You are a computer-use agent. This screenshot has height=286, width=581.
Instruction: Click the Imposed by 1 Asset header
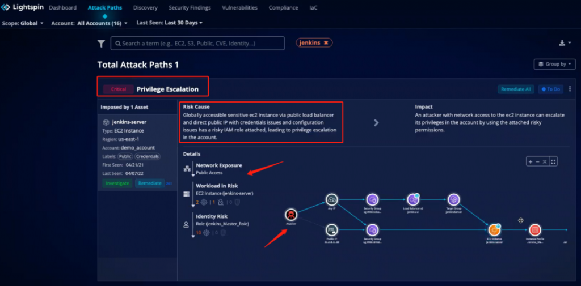pos(124,107)
